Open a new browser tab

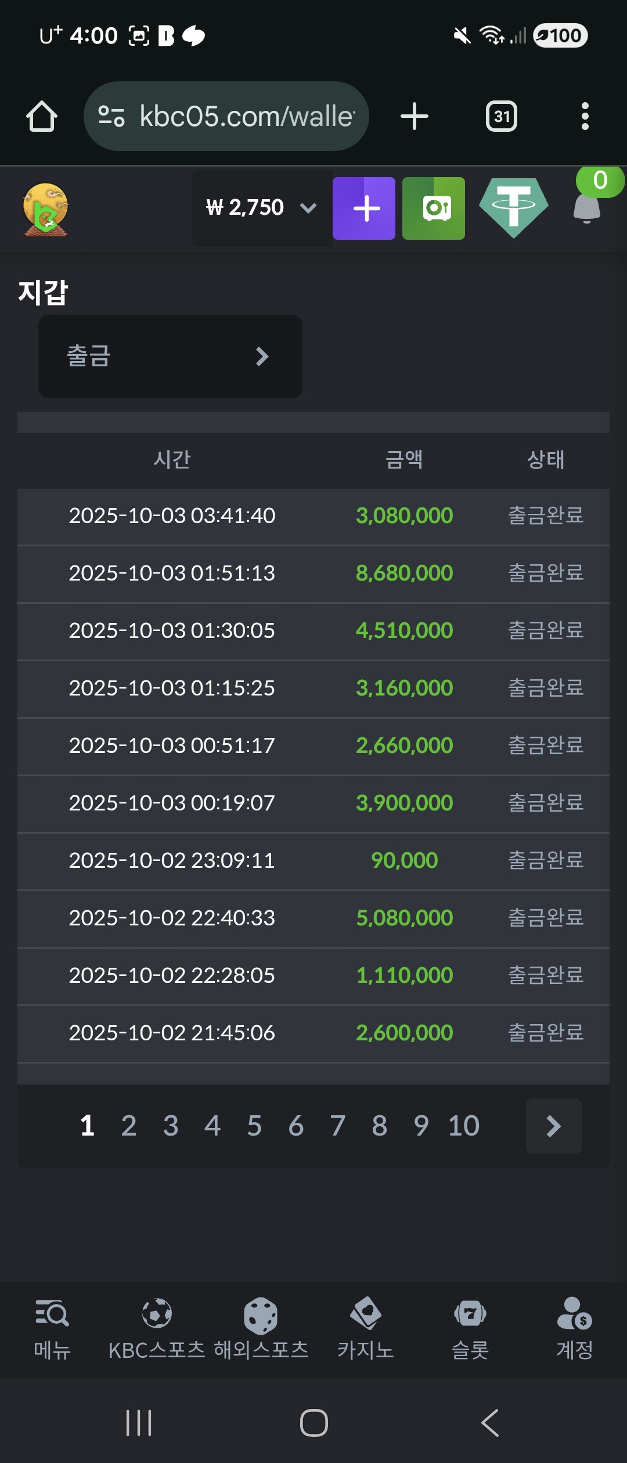click(x=415, y=116)
